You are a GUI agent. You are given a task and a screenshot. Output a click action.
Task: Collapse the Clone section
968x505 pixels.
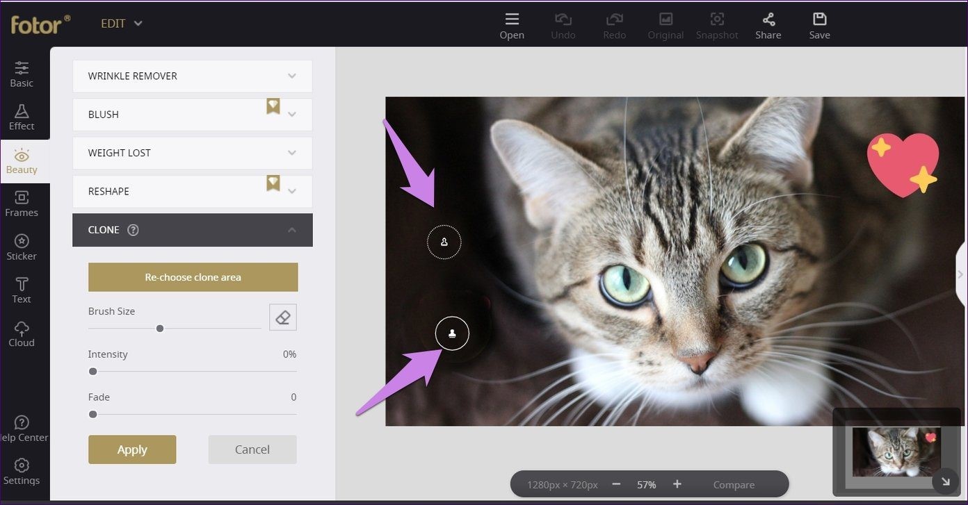click(x=291, y=230)
